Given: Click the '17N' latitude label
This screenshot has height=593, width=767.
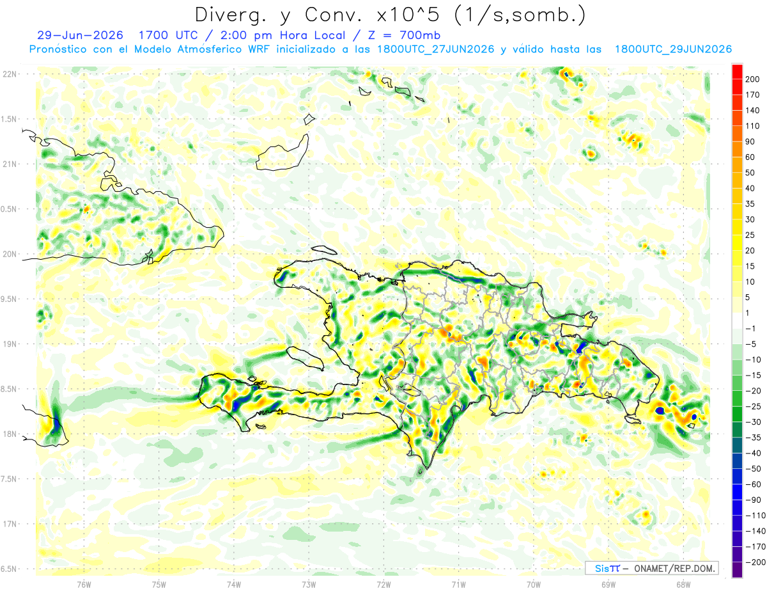Looking at the screenshot, I should [11, 524].
